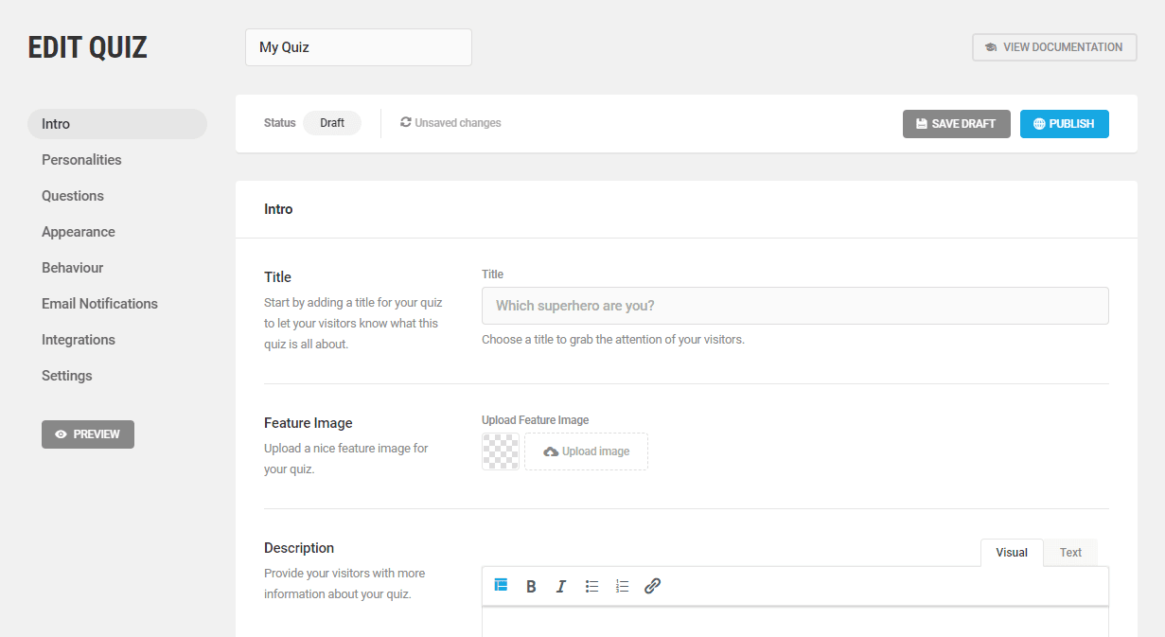The image size is (1165, 637).
Task: Open the Personalities section
Action: pyautogui.click(x=81, y=159)
